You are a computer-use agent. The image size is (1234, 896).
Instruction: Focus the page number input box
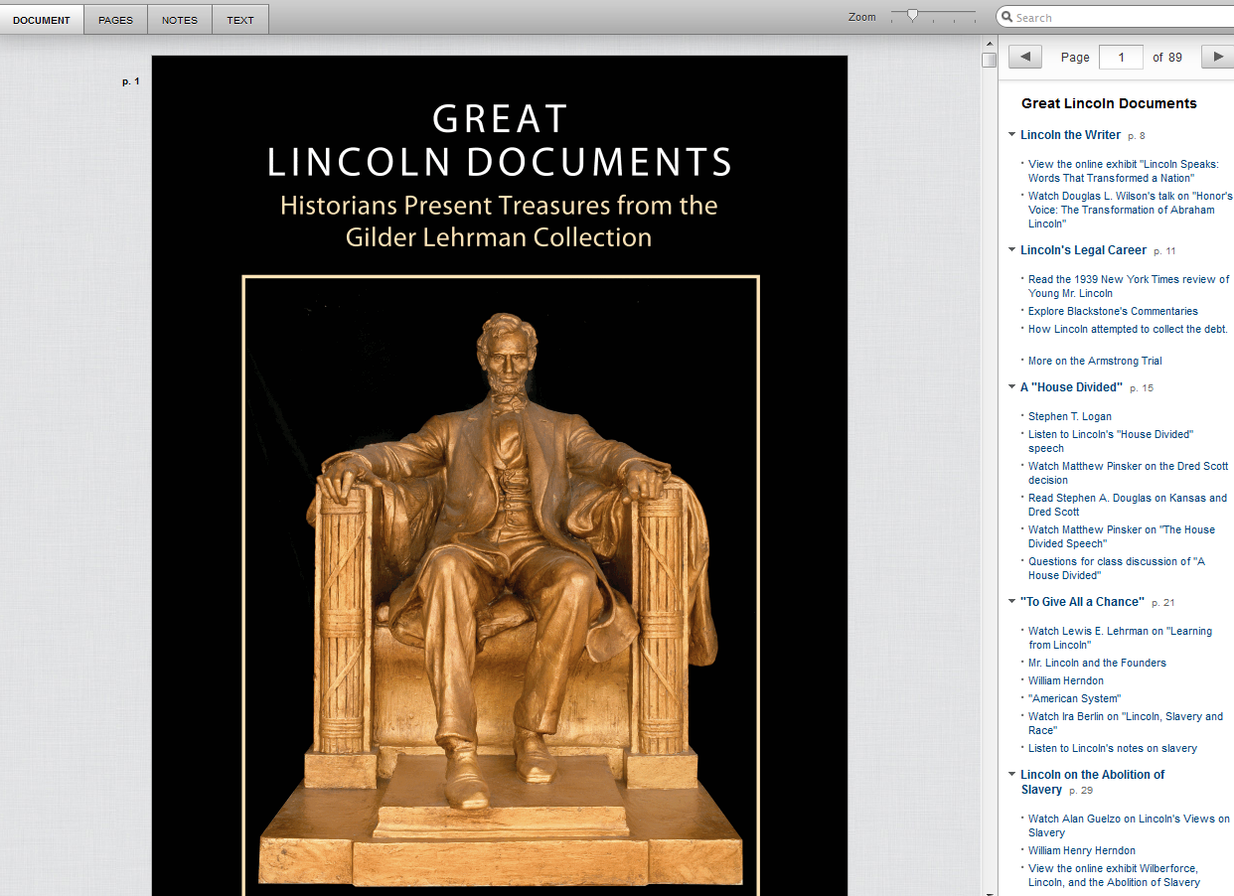pyautogui.click(x=1121, y=57)
